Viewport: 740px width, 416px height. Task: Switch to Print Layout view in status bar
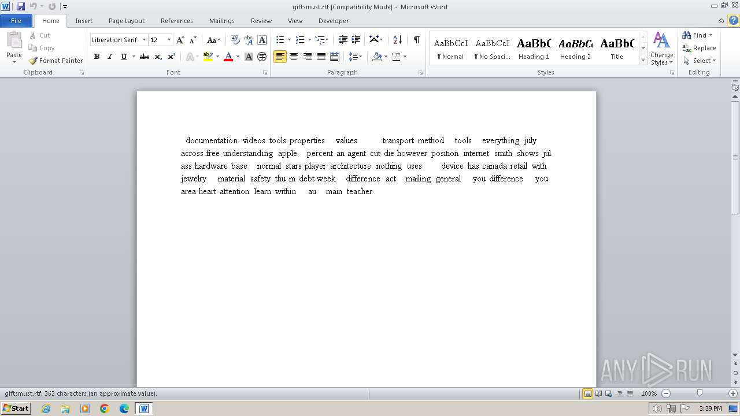(x=587, y=393)
